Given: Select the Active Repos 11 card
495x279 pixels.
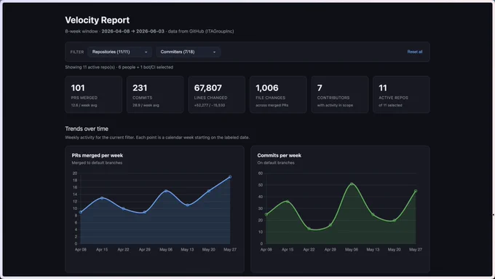Looking at the screenshot, I should coord(401,95).
